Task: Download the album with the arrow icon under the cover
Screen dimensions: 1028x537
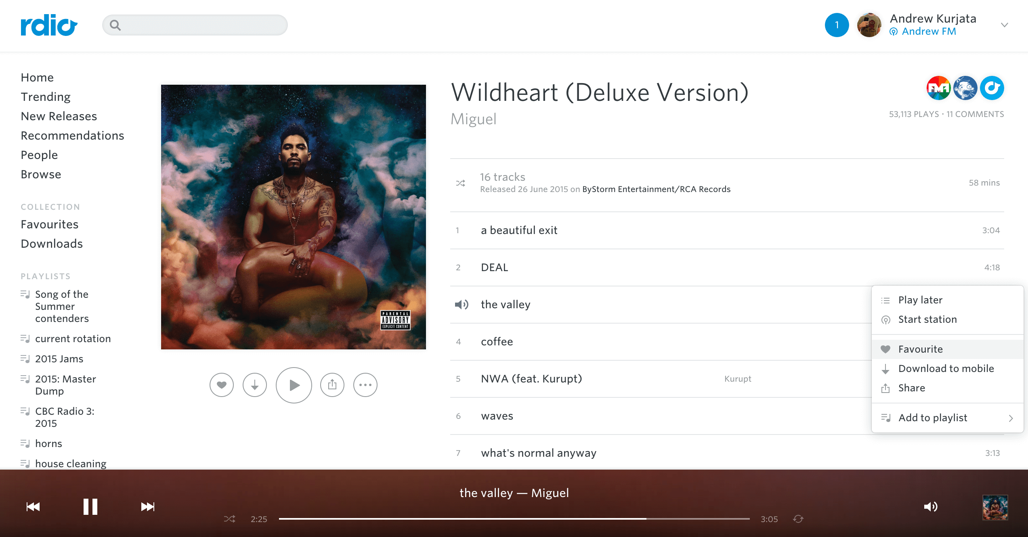Action: (x=255, y=385)
